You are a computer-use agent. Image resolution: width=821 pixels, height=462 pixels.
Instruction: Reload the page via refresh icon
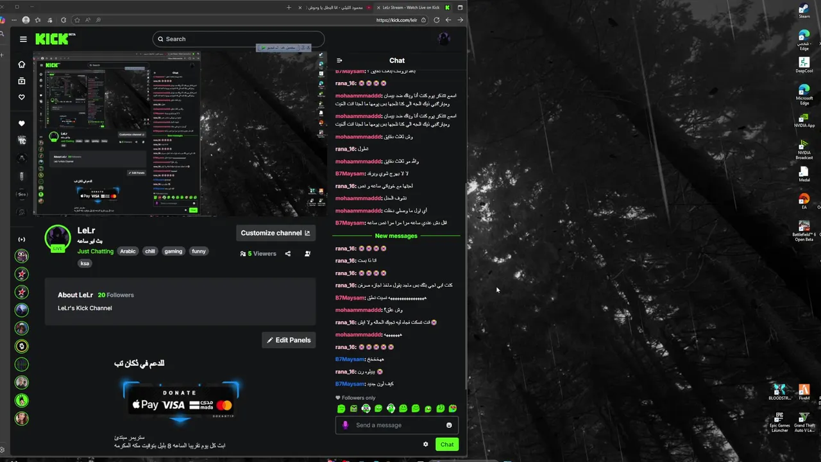437,20
